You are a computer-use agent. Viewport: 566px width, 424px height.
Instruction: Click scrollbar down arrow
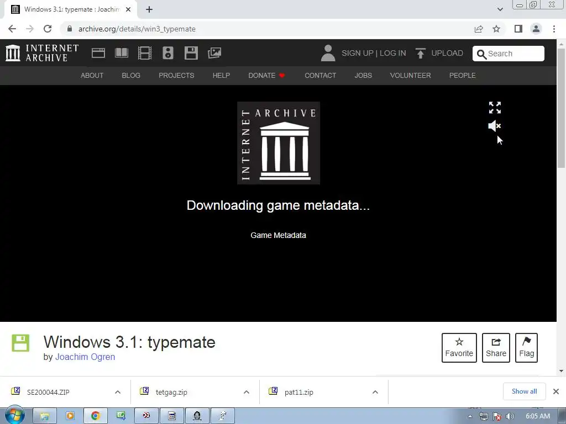561,370
